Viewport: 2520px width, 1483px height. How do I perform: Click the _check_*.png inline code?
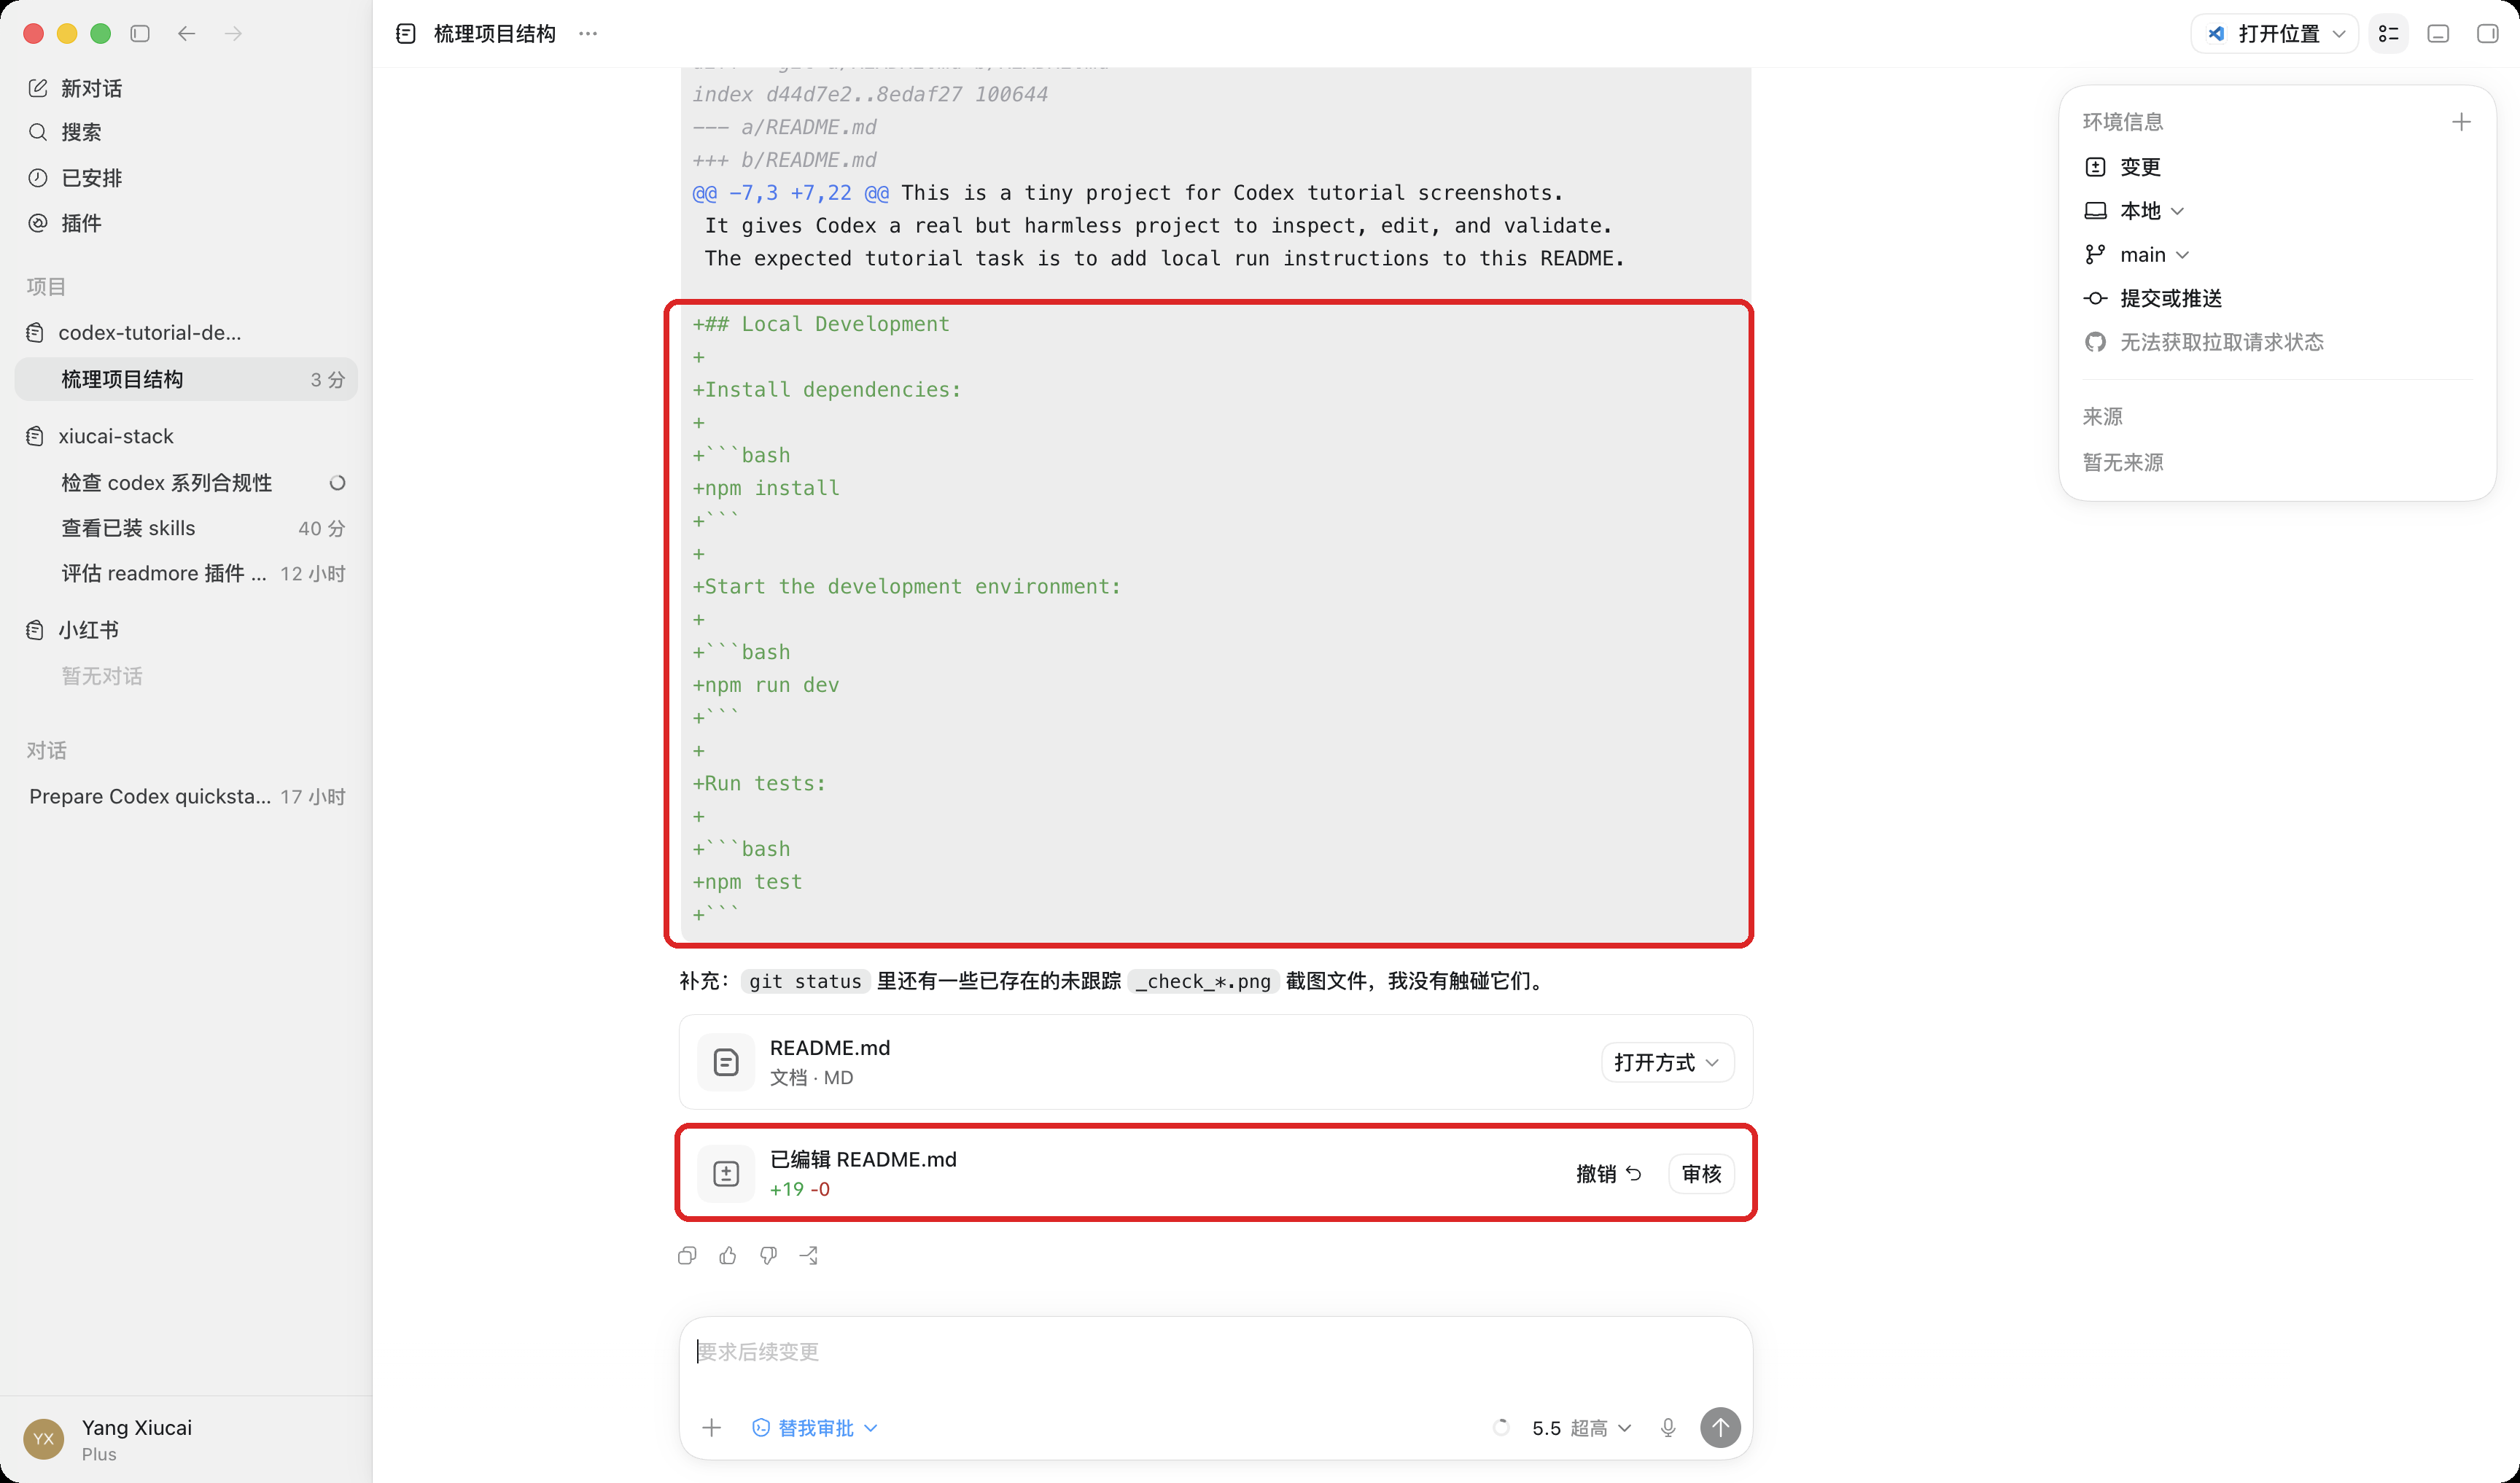(1203, 981)
